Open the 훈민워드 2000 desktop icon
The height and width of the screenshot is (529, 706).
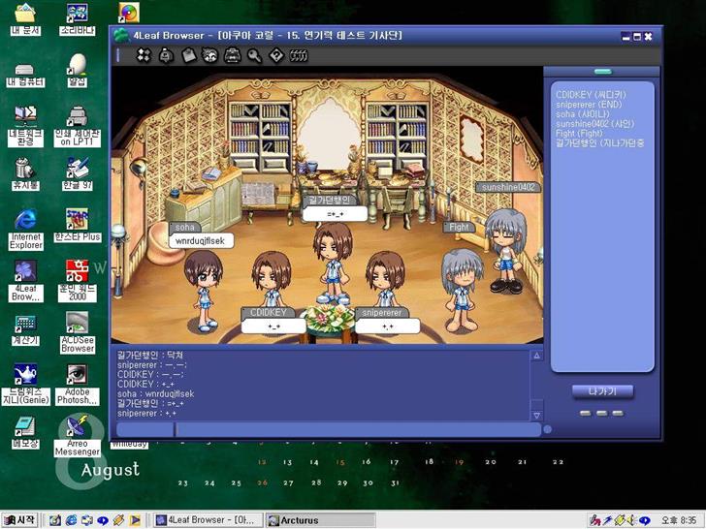(x=78, y=281)
